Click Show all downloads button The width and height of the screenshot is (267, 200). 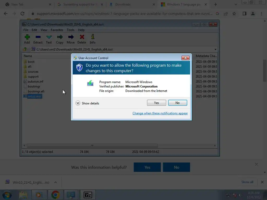coord(247,182)
